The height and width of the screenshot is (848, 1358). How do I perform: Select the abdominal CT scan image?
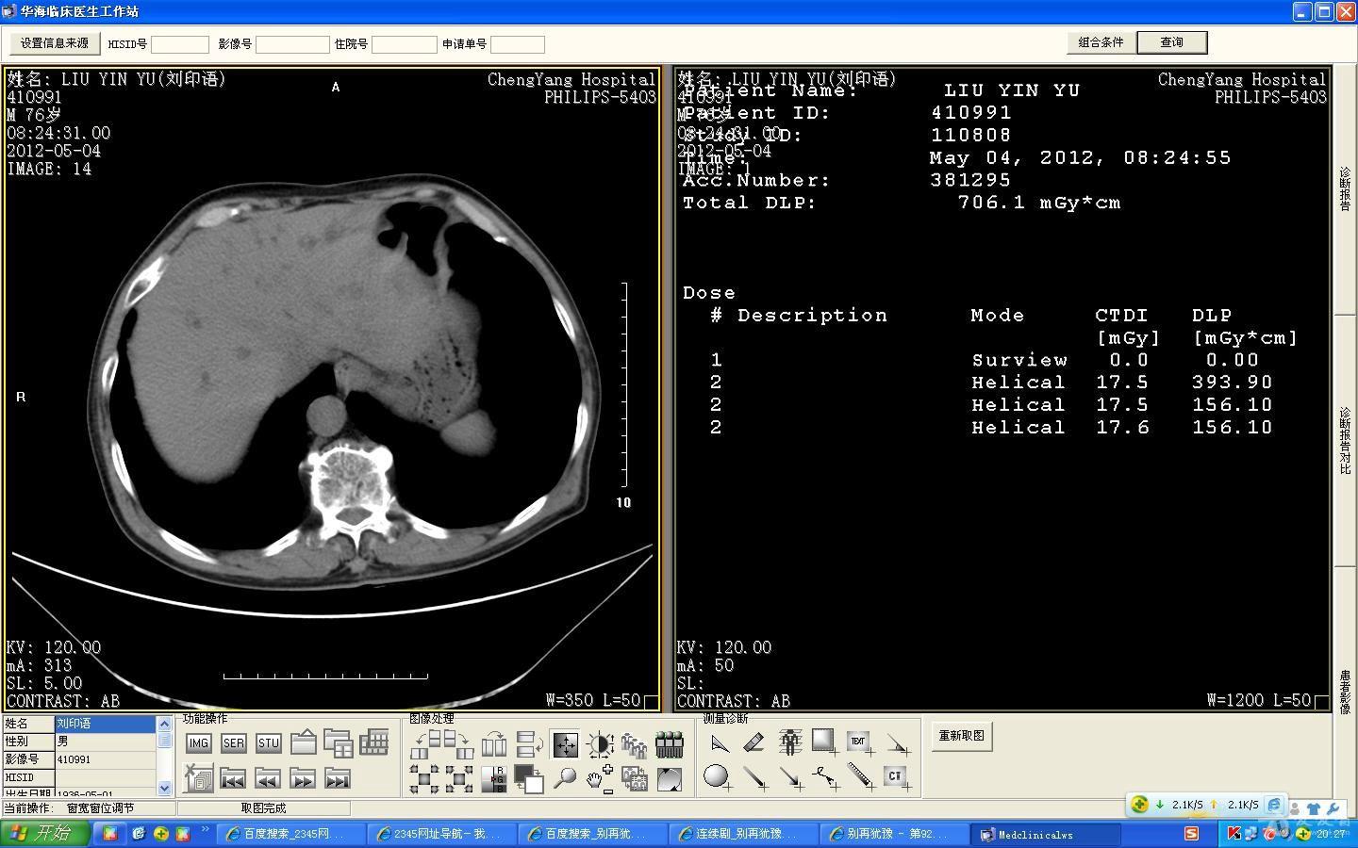coord(332,389)
